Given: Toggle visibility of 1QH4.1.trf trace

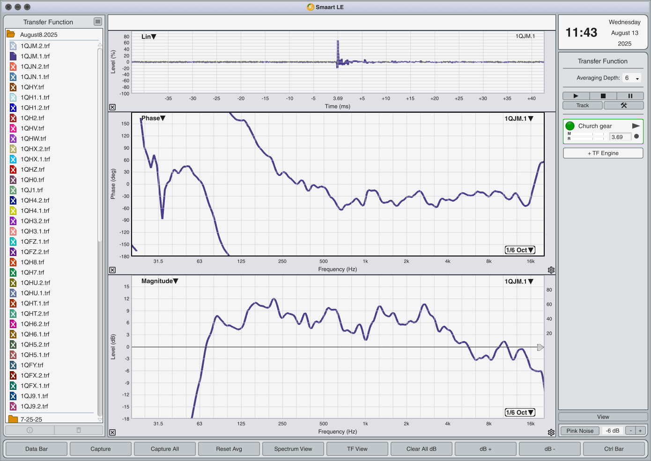Looking at the screenshot, I should tap(13, 211).
